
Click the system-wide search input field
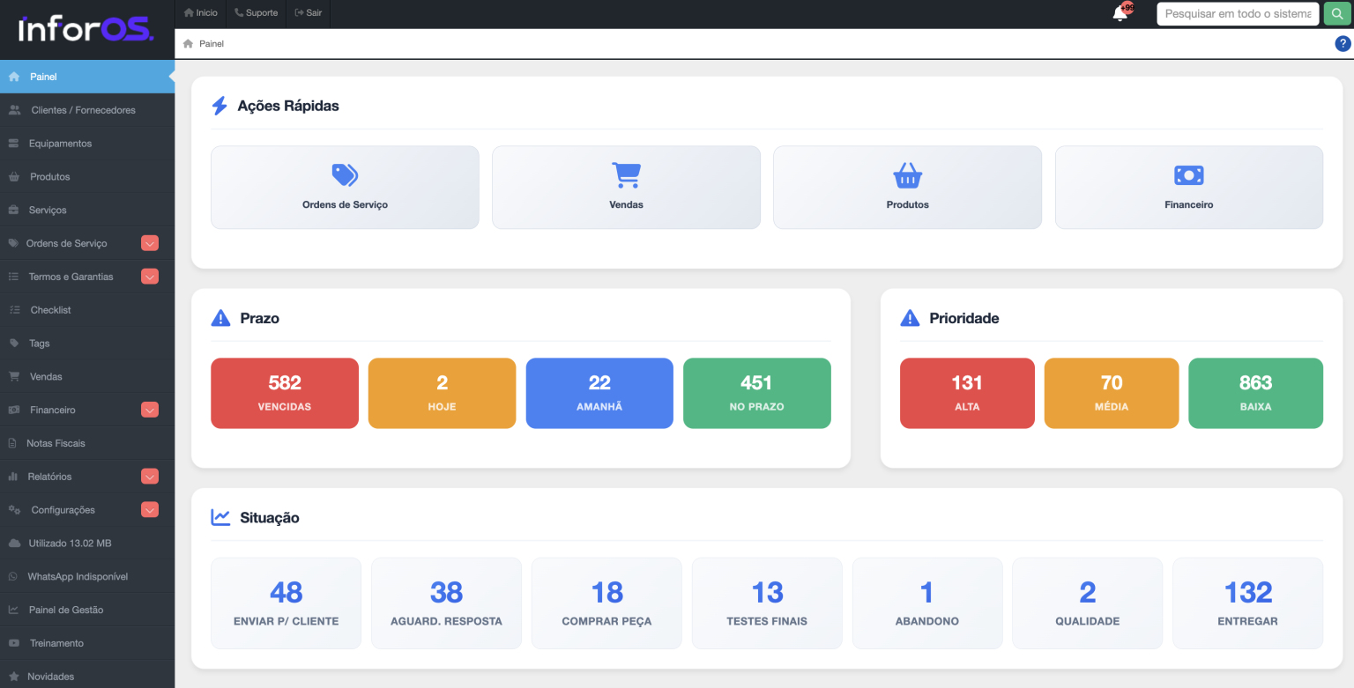click(x=1237, y=13)
